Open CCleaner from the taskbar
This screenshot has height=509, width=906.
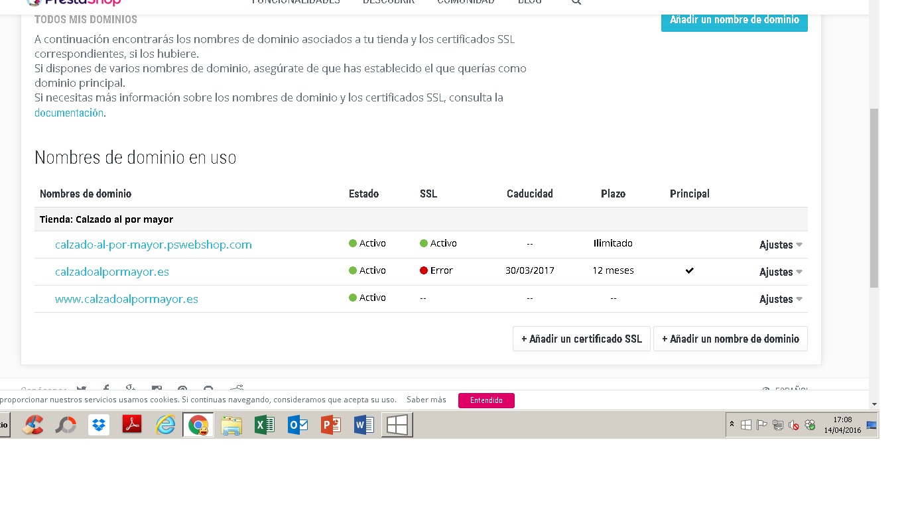[32, 425]
